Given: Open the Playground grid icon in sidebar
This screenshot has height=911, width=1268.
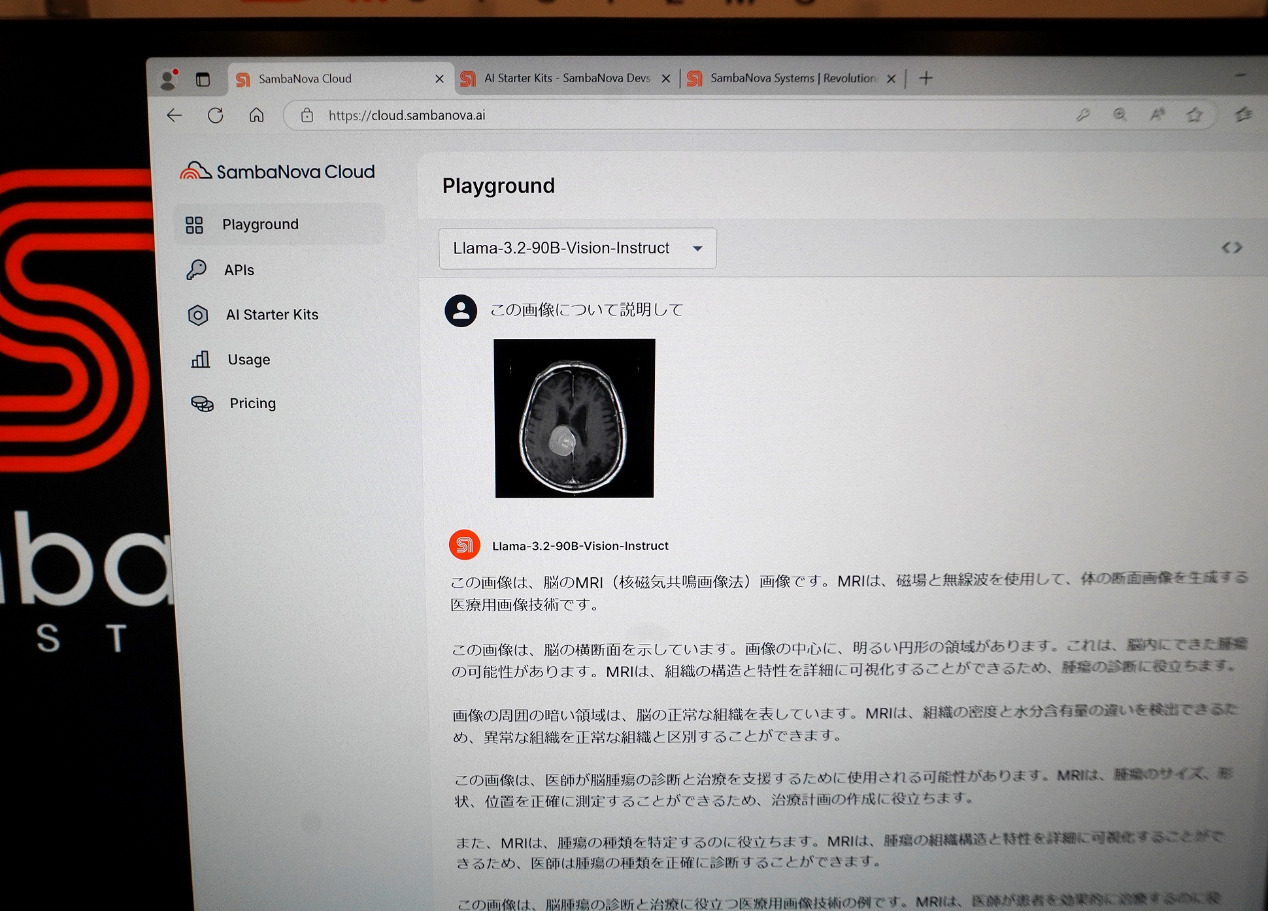Looking at the screenshot, I should (194, 225).
